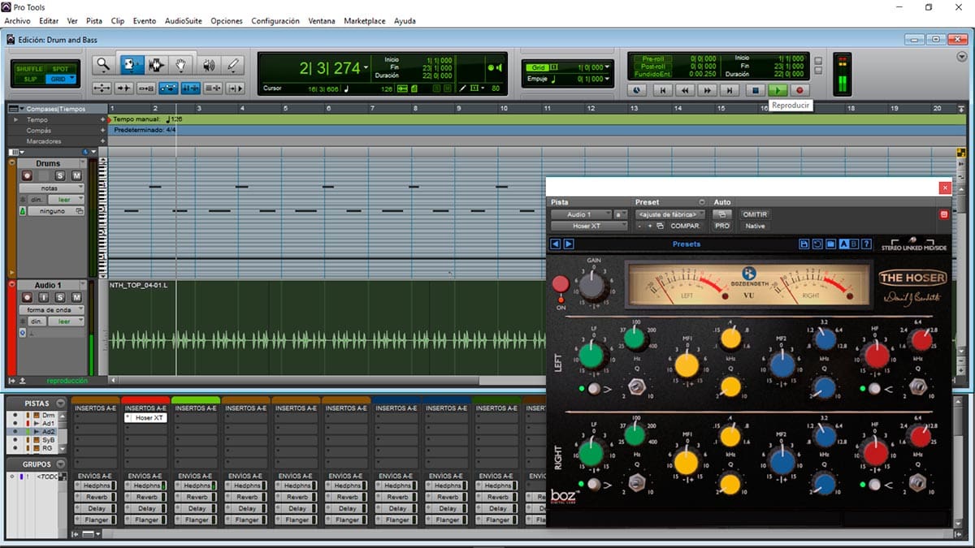Open the Archivo menu
The image size is (975, 548).
pyautogui.click(x=17, y=20)
